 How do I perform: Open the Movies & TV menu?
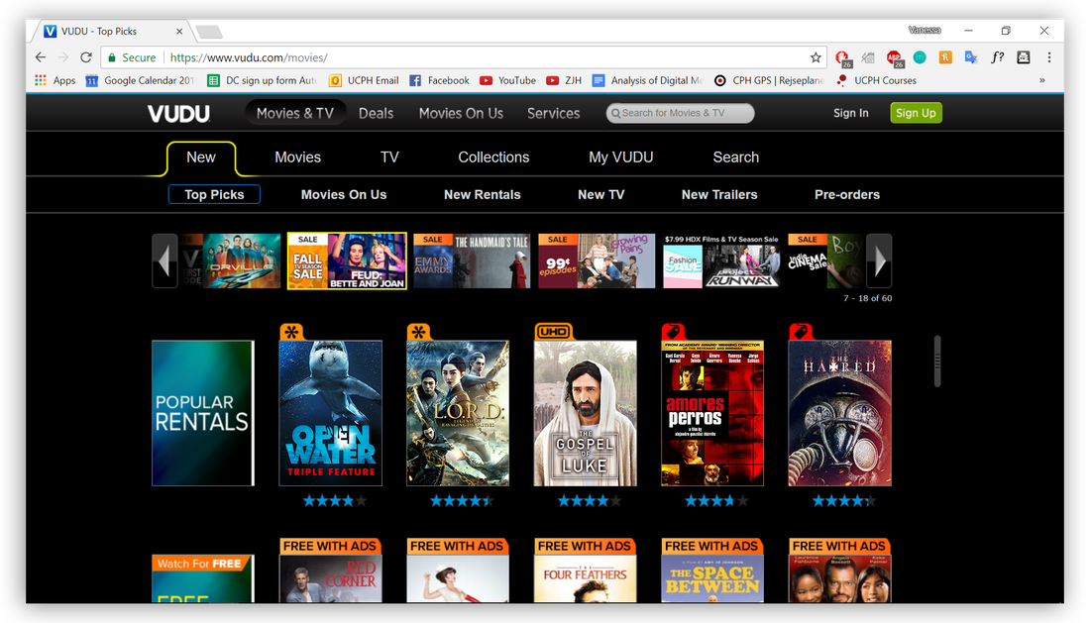tap(295, 113)
